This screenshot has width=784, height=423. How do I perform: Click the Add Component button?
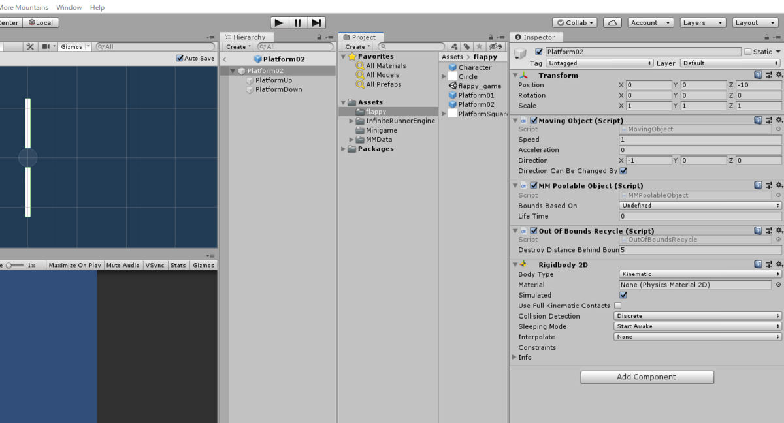[647, 377]
